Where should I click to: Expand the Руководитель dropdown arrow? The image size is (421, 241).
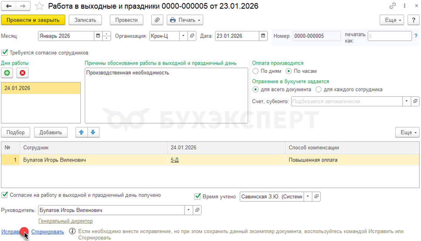[188, 210]
